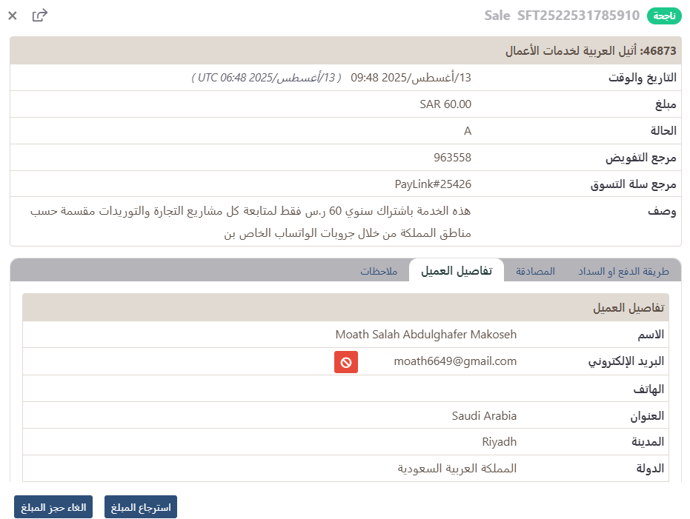Click the email moath6649@gmail.com
Screen dimensions: 690x519
[x=454, y=361]
